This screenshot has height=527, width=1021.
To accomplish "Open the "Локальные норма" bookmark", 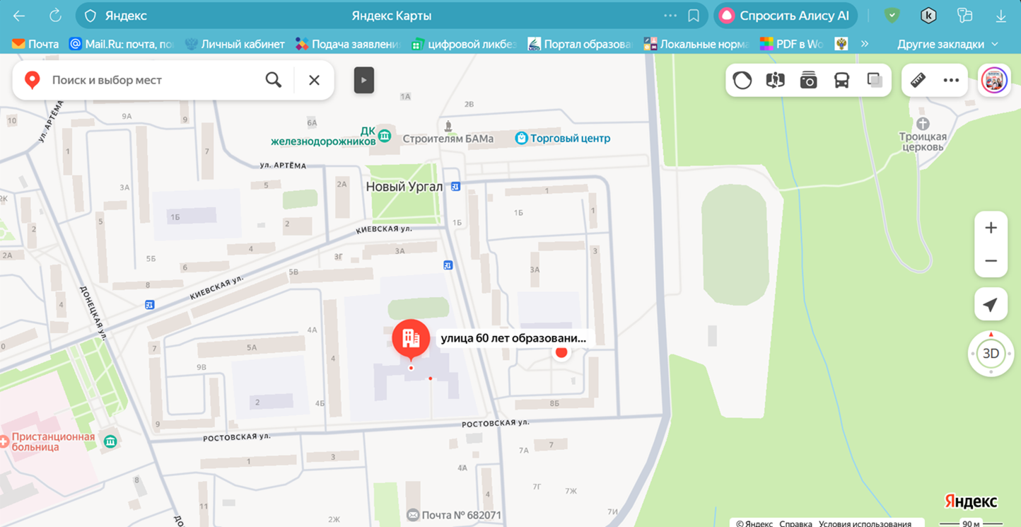I will coord(696,44).
